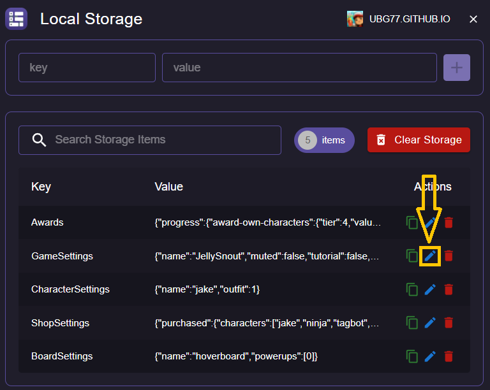Copy the CharacterSettings value

click(412, 289)
